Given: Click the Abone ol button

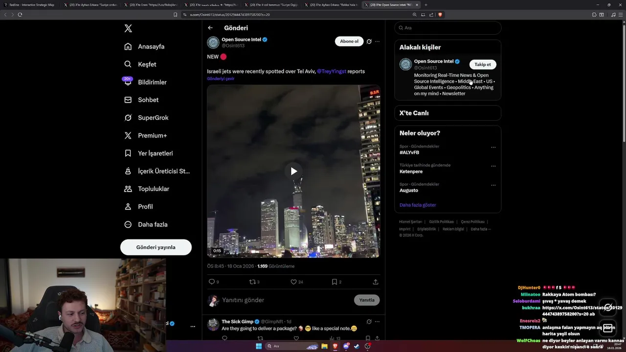Looking at the screenshot, I should point(349,41).
